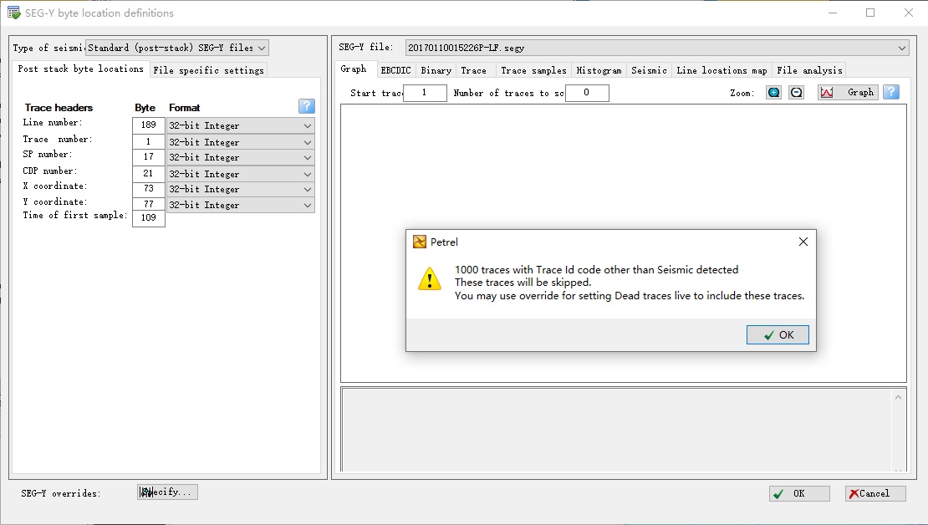Open Type of seismic dropdown
928x525 pixels.
(177, 48)
